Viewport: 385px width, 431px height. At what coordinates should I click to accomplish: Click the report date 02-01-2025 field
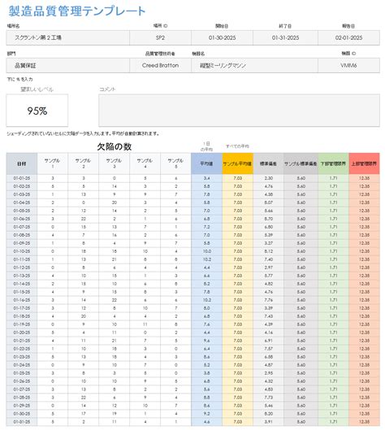[348, 37]
